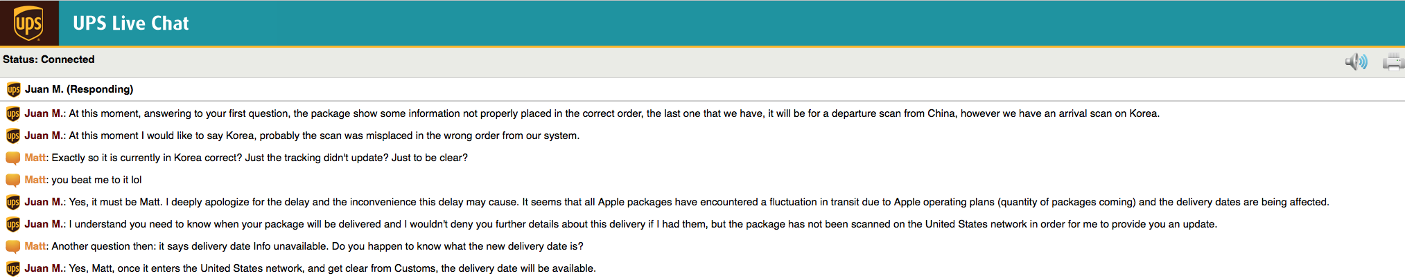Click the UPS shield logo in header
This screenshot has height=278, width=1405.
(28, 23)
